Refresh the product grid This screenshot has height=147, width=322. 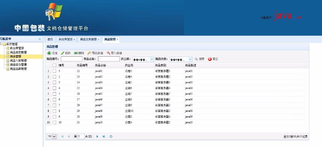[111, 137]
